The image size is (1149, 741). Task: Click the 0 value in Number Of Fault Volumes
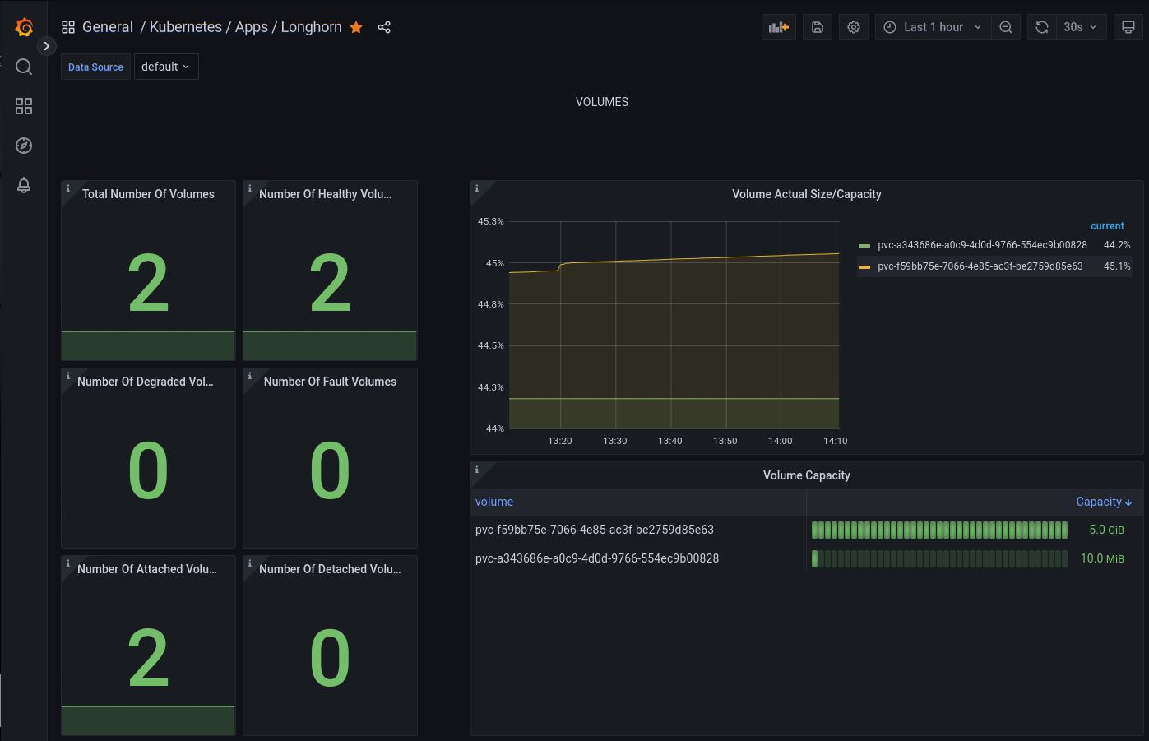pos(330,471)
